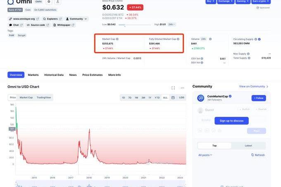The width and height of the screenshot is (281, 187).
Task: Set chart range to ALL
Action: 165,98
